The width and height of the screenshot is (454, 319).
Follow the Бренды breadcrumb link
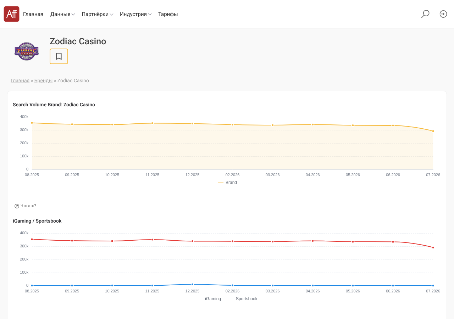pos(43,80)
